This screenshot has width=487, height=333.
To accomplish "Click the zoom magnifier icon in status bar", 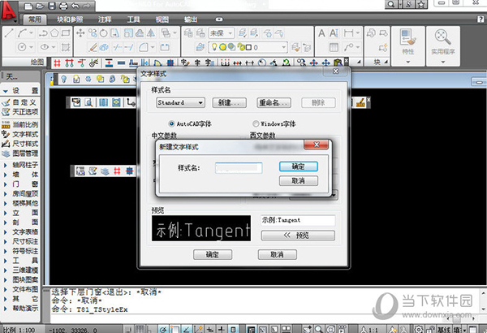I will 319,329.
